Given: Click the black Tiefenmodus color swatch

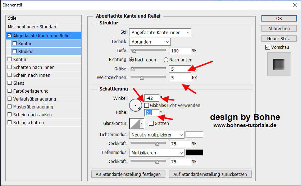Looking at the screenshot, I should pos(194,153).
